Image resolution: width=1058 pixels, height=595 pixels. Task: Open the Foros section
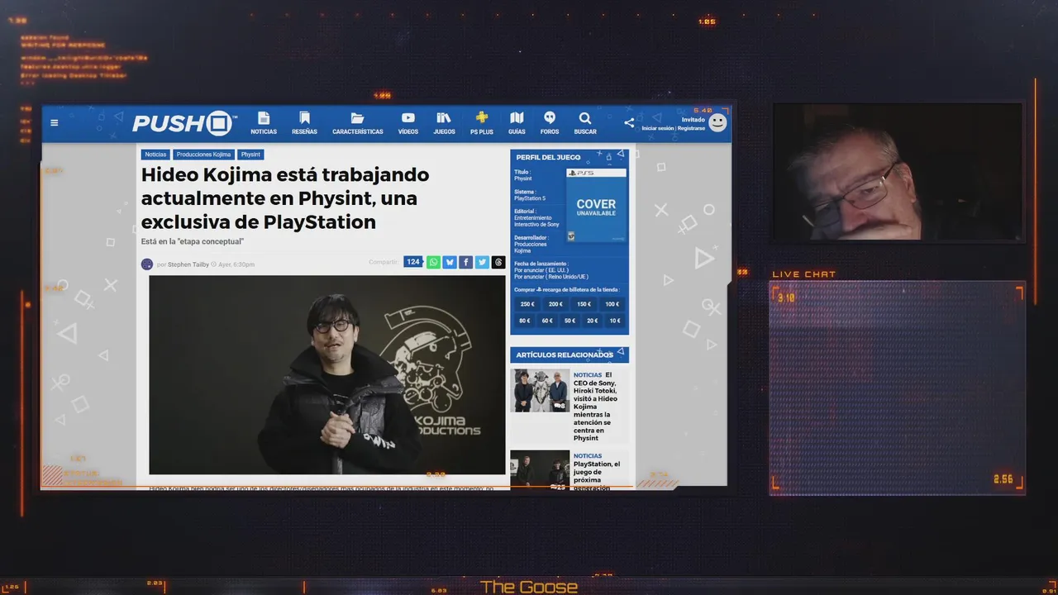point(550,123)
